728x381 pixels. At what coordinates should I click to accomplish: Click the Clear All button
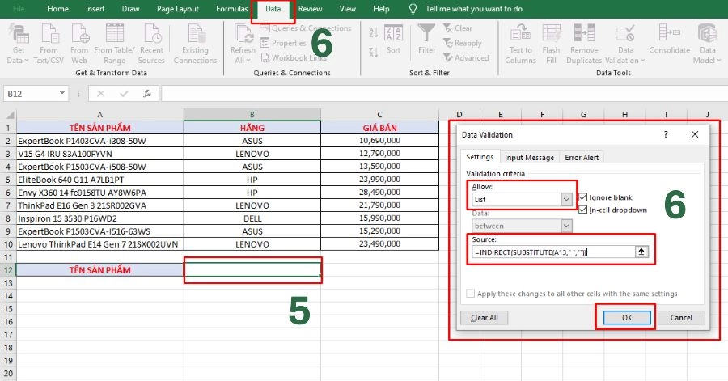[x=485, y=317]
